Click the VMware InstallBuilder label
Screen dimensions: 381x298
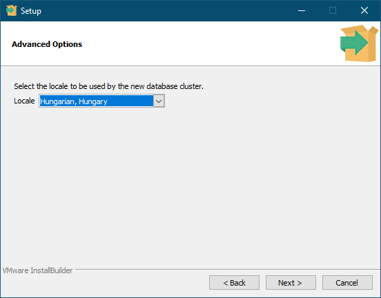point(37,270)
